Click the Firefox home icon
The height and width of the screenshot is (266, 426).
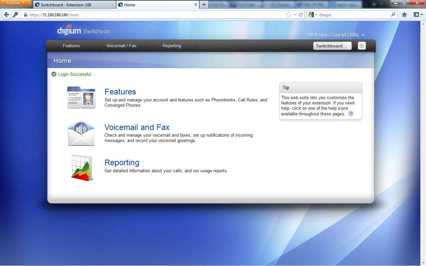point(404,15)
